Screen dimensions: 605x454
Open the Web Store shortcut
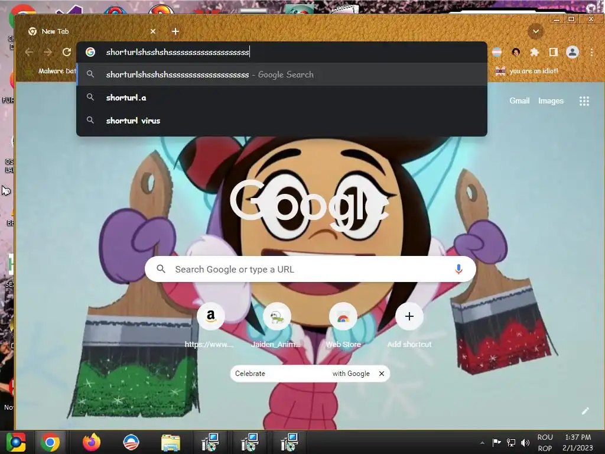343,317
